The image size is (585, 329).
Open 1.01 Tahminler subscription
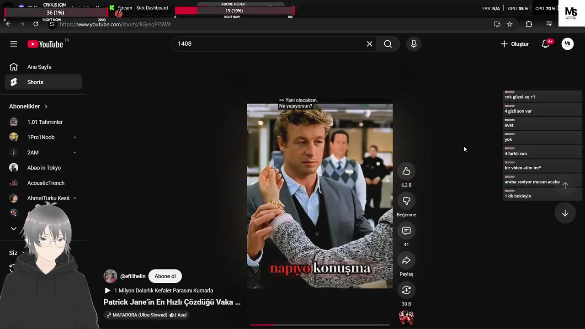(43, 122)
